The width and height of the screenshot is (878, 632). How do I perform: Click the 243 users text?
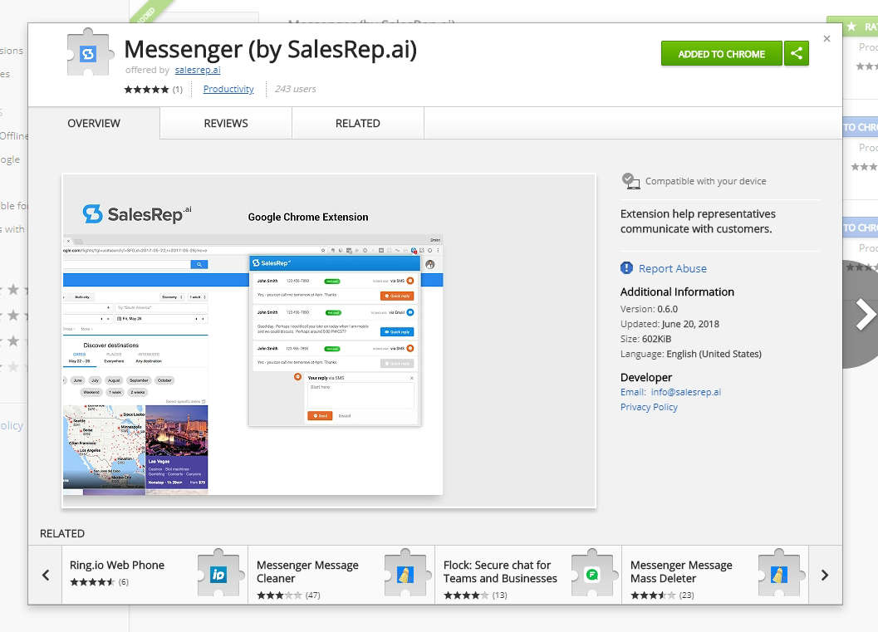[295, 89]
